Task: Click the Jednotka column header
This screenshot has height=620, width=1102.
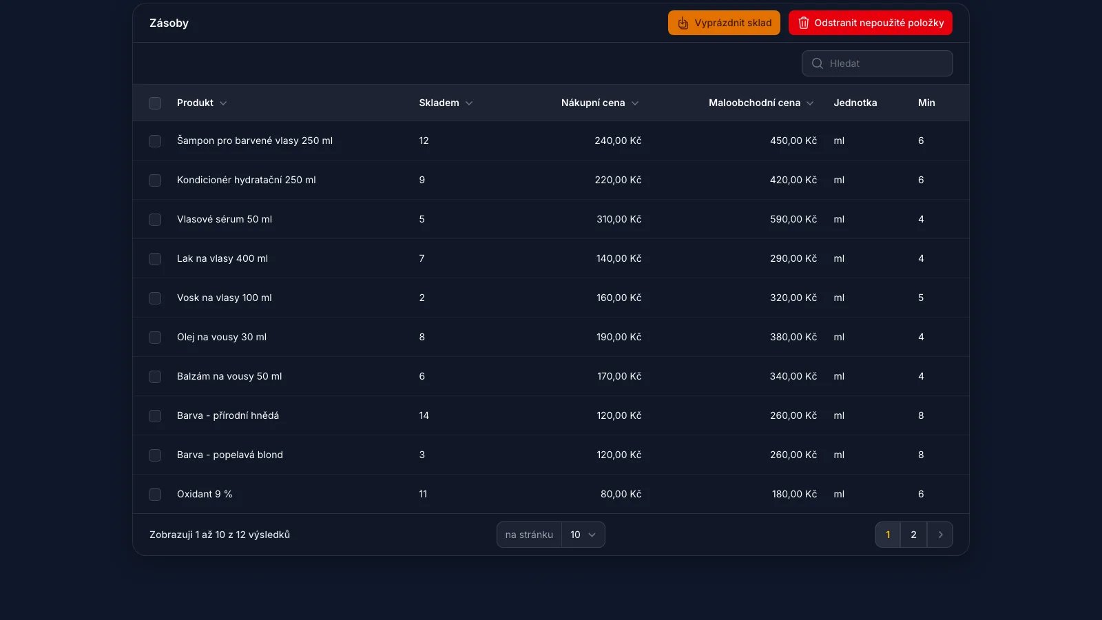Action: (855, 103)
